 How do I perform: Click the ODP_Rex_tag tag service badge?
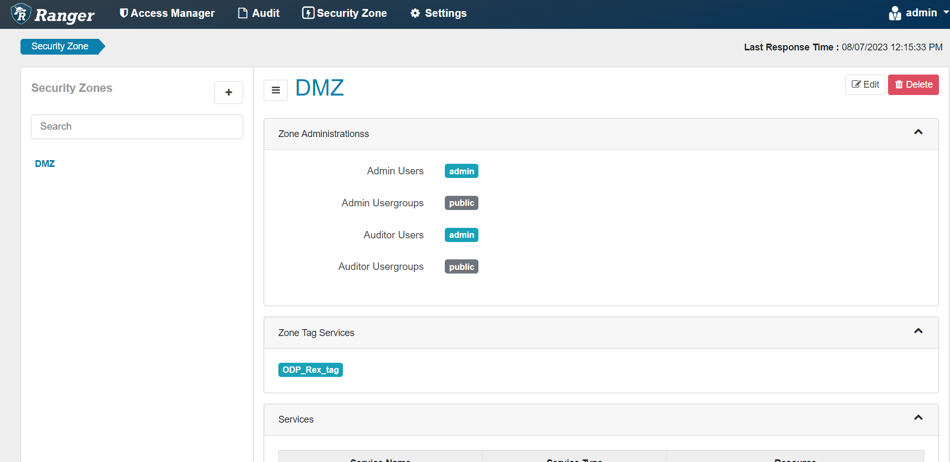tap(310, 370)
